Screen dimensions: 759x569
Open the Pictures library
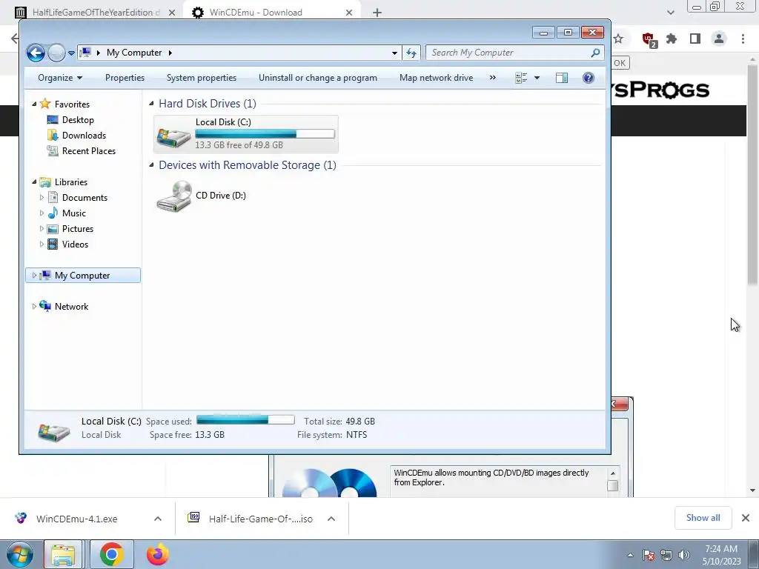[77, 229]
